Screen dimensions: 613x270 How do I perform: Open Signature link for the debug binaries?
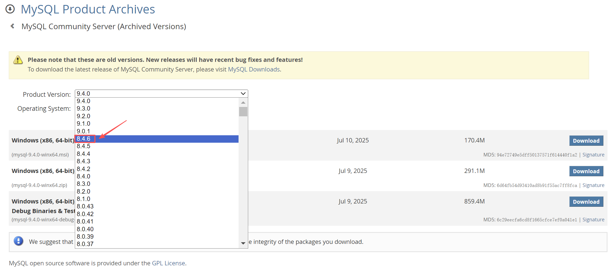tap(593, 220)
